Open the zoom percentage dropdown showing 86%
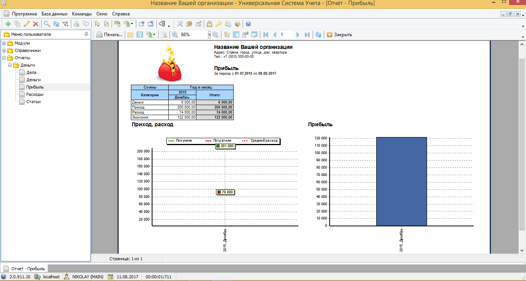Viewport: 526px width, 281px height. pyautogui.click(x=209, y=35)
